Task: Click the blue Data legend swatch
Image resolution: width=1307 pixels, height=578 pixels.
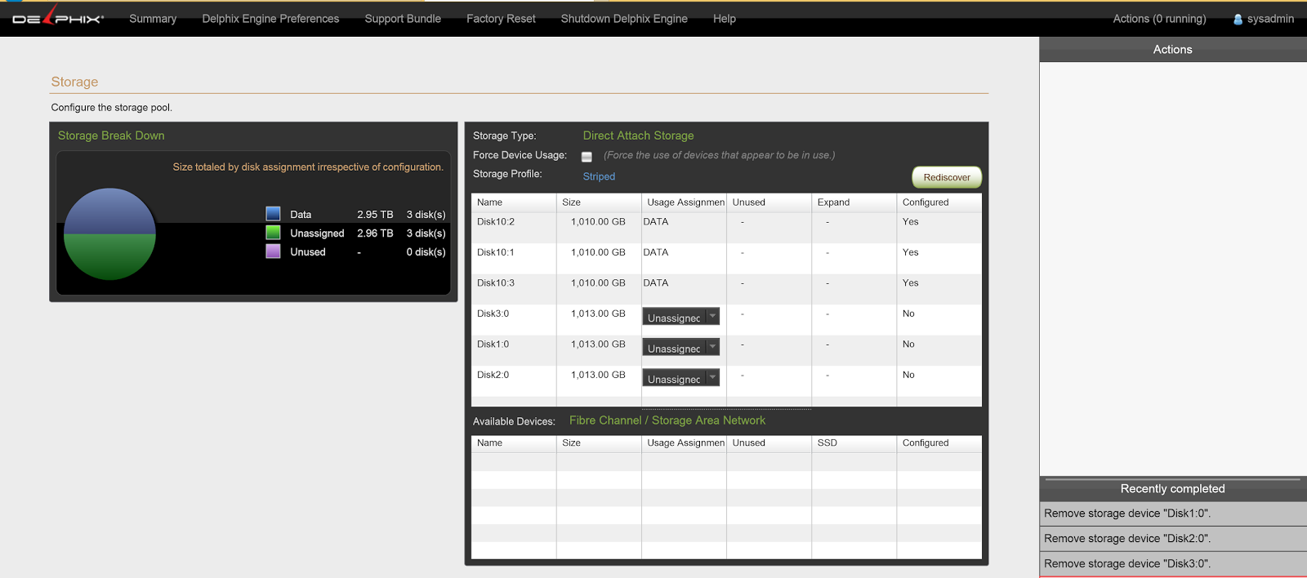Action: pos(273,214)
